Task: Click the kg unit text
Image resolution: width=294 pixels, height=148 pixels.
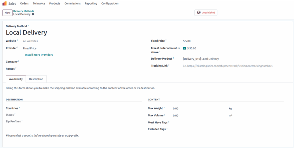Action: point(231,108)
